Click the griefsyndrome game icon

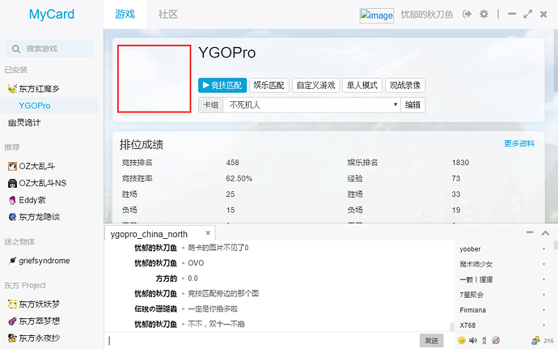pos(12,261)
